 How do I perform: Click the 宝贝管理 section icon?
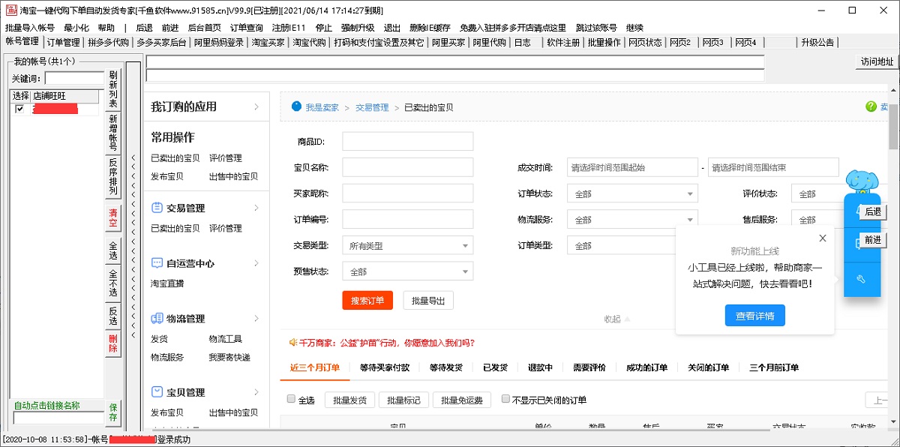click(x=157, y=392)
